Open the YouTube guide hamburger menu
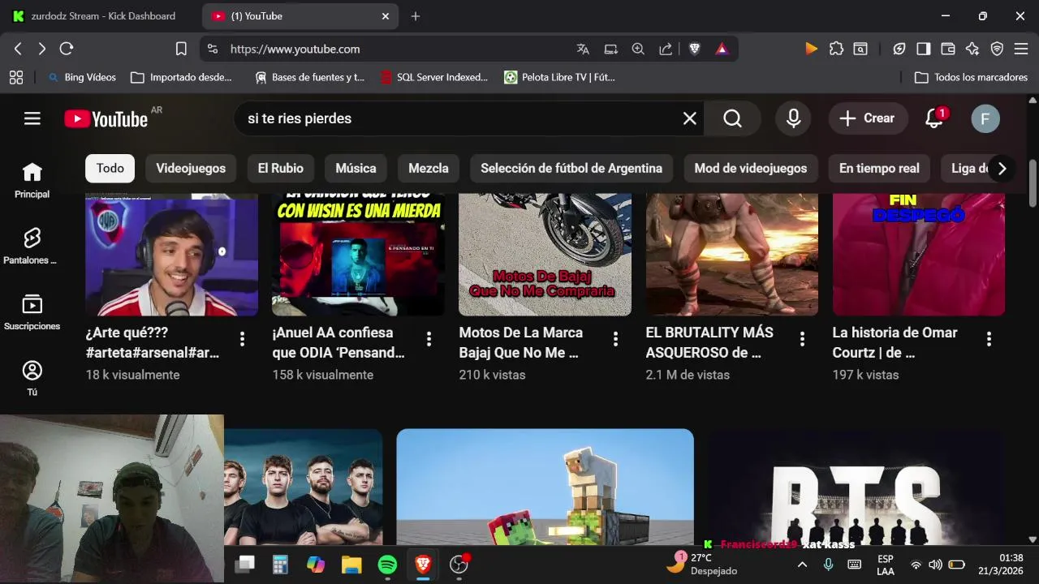1039x584 pixels. 32,118
